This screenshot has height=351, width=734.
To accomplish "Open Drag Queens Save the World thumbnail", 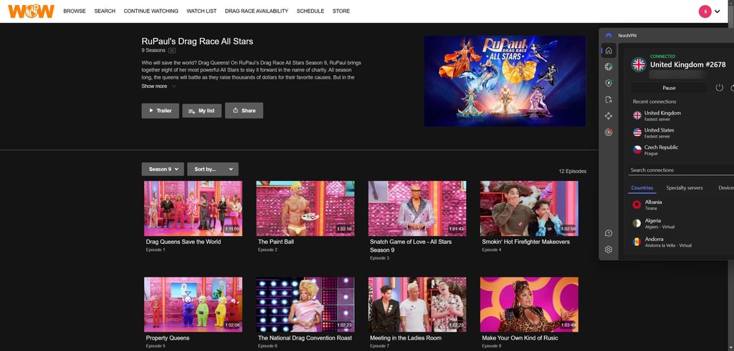I will tap(193, 208).
